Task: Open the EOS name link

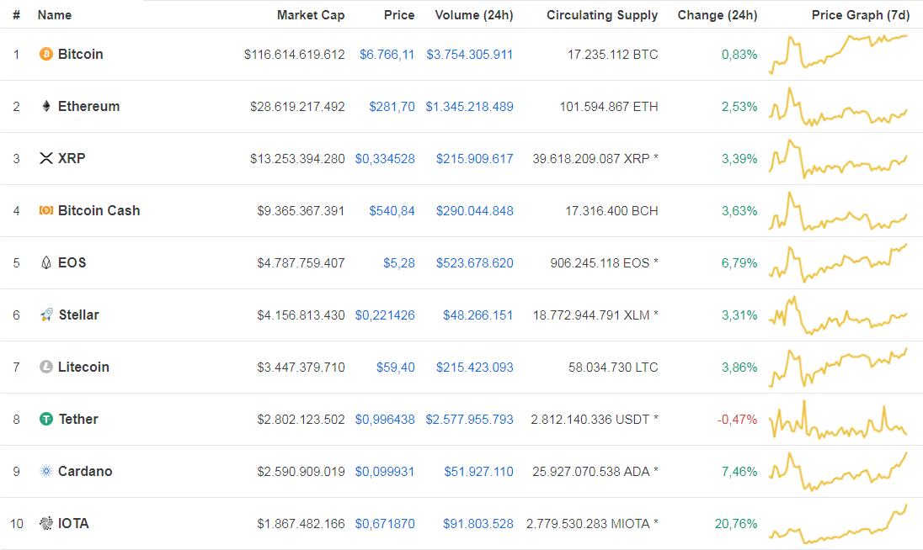Action: pyautogui.click(x=72, y=262)
